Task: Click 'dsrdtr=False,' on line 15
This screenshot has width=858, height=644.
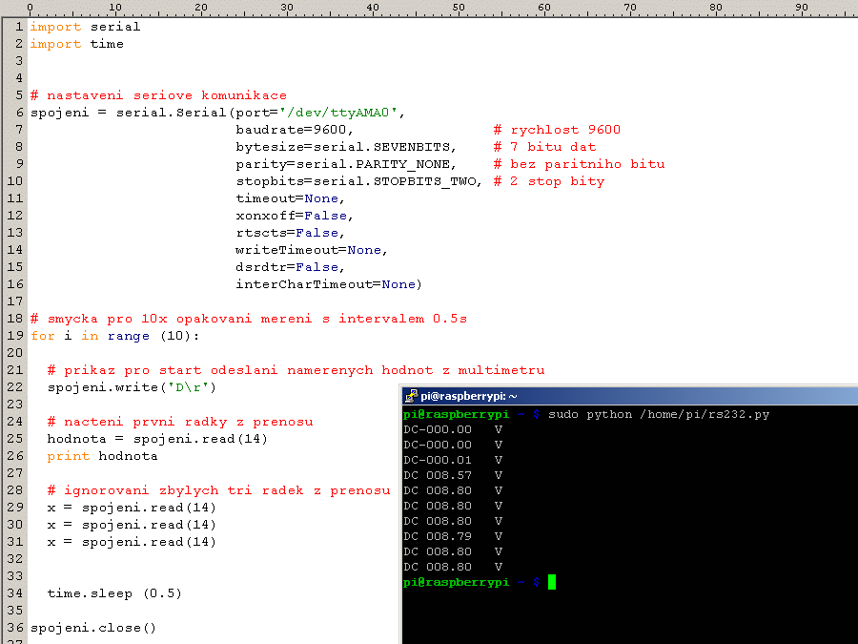Action: [290, 267]
